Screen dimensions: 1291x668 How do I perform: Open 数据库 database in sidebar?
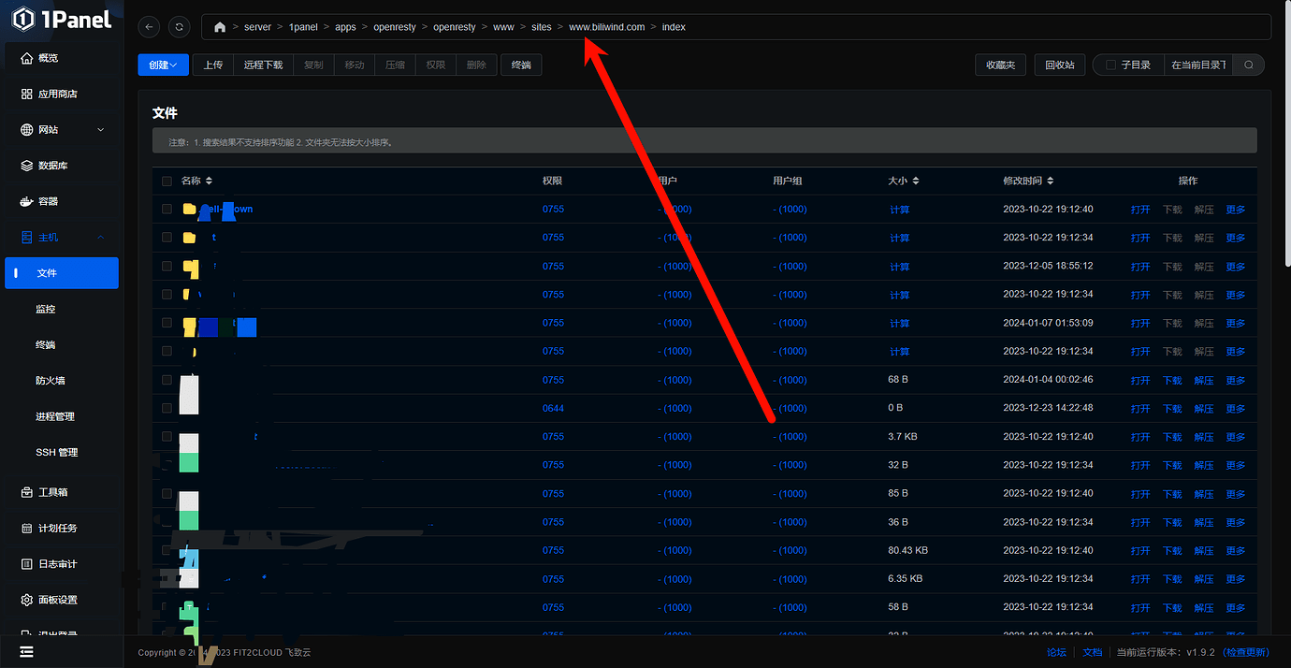pos(27,166)
